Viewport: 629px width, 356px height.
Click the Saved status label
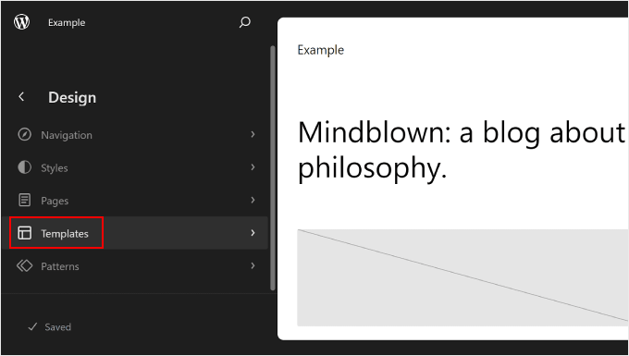(57, 327)
